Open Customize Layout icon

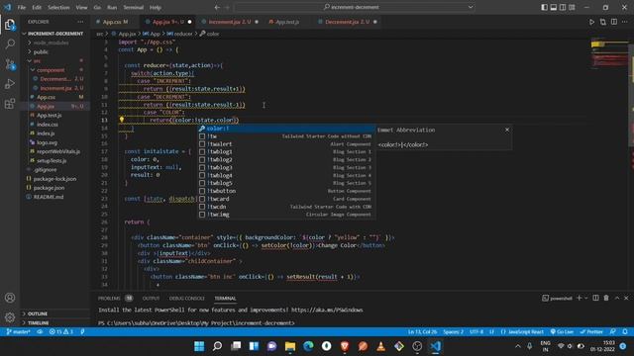pos(572,7)
